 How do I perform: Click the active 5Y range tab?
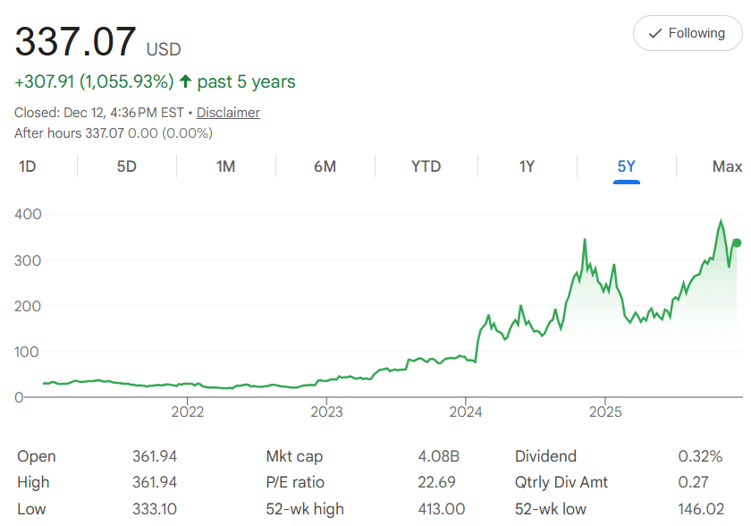626,166
